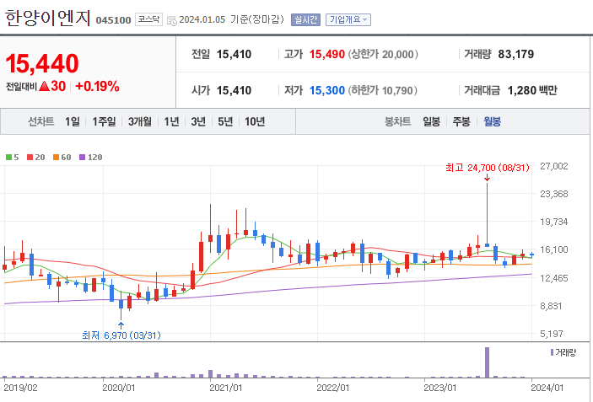This screenshot has height=402, width=593.
Task: Click the stock name 한양이엔지
Action: [x=47, y=18]
